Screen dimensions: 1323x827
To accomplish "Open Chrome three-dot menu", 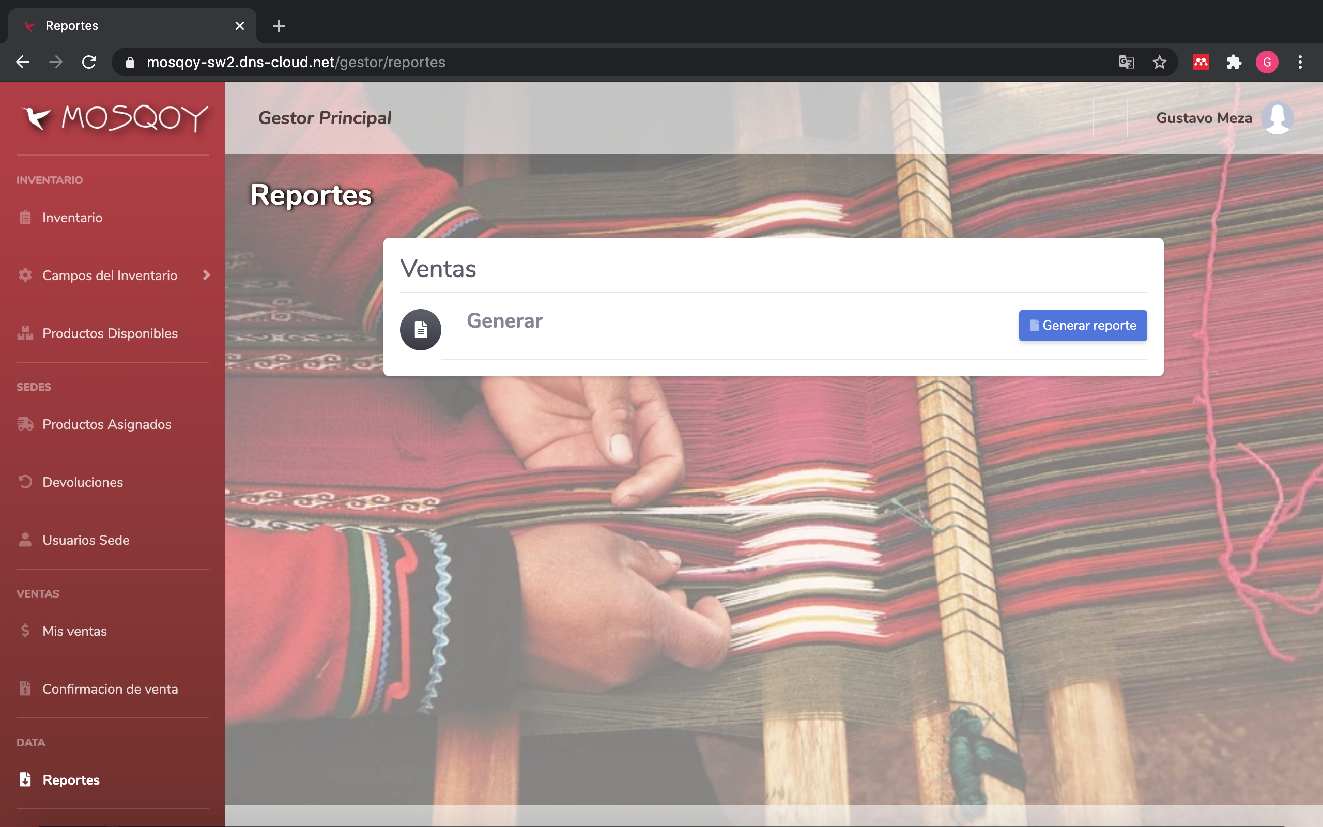I will coord(1300,63).
